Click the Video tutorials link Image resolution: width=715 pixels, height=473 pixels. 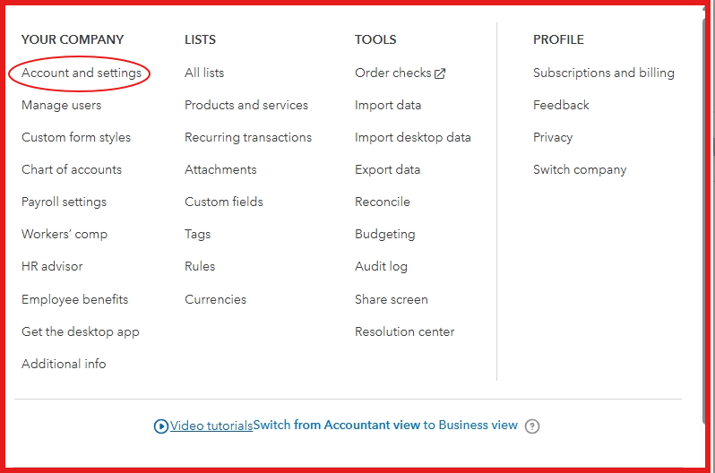point(211,426)
